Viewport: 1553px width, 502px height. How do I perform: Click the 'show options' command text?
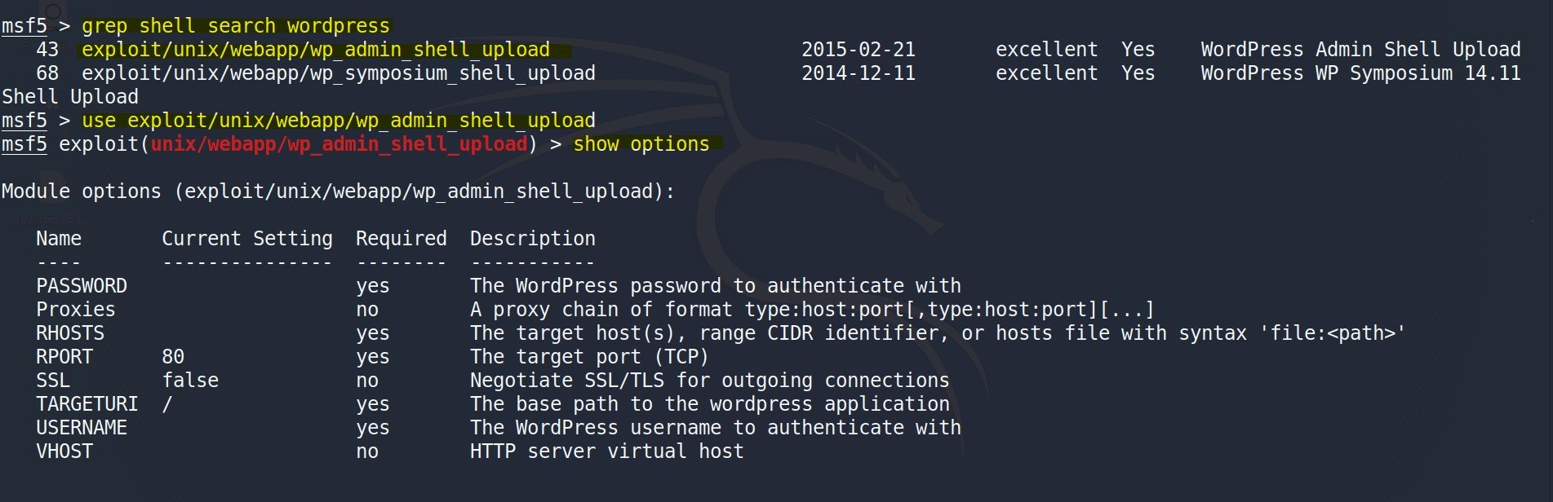tap(641, 144)
